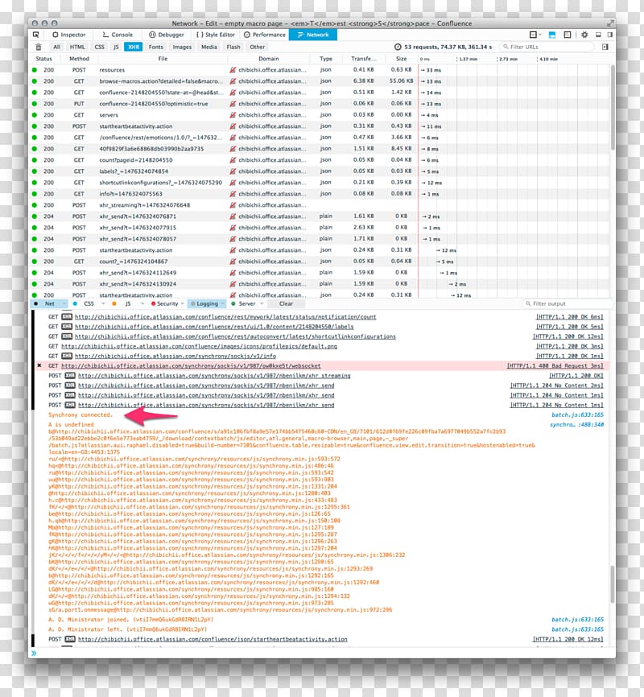Disable the XHR request filter

point(134,47)
